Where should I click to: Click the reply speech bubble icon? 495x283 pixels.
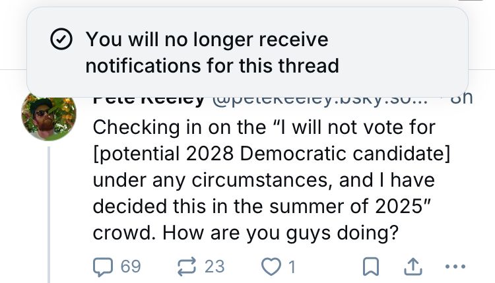104,266
